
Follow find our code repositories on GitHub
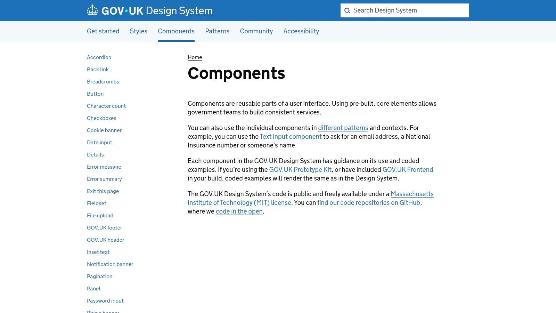369,203
